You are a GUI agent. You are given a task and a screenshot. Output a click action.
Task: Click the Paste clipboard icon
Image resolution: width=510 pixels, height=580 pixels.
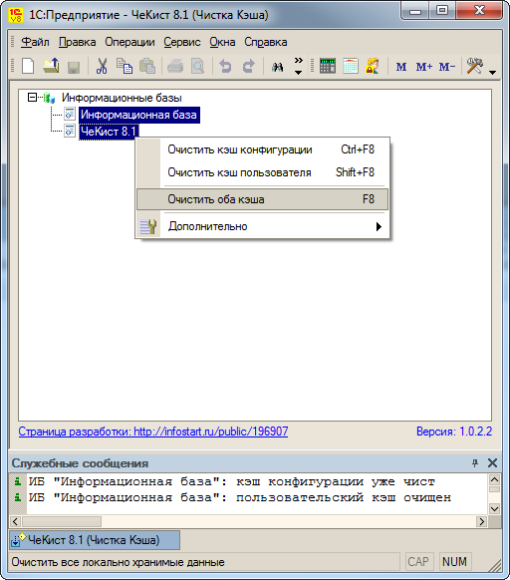[147, 67]
